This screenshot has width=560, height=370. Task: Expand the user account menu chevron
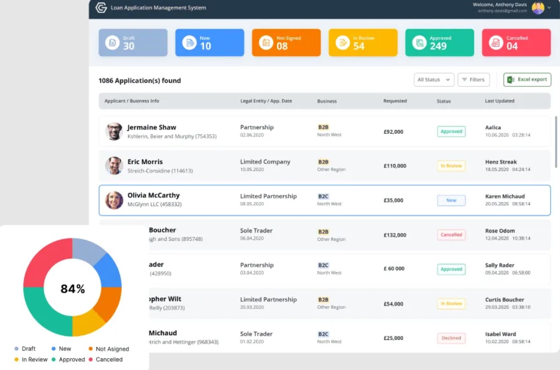[x=550, y=8]
